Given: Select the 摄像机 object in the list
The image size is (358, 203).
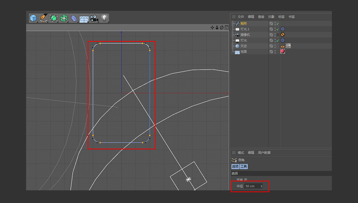Looking at the screenshot, I should tap(245, 35).
